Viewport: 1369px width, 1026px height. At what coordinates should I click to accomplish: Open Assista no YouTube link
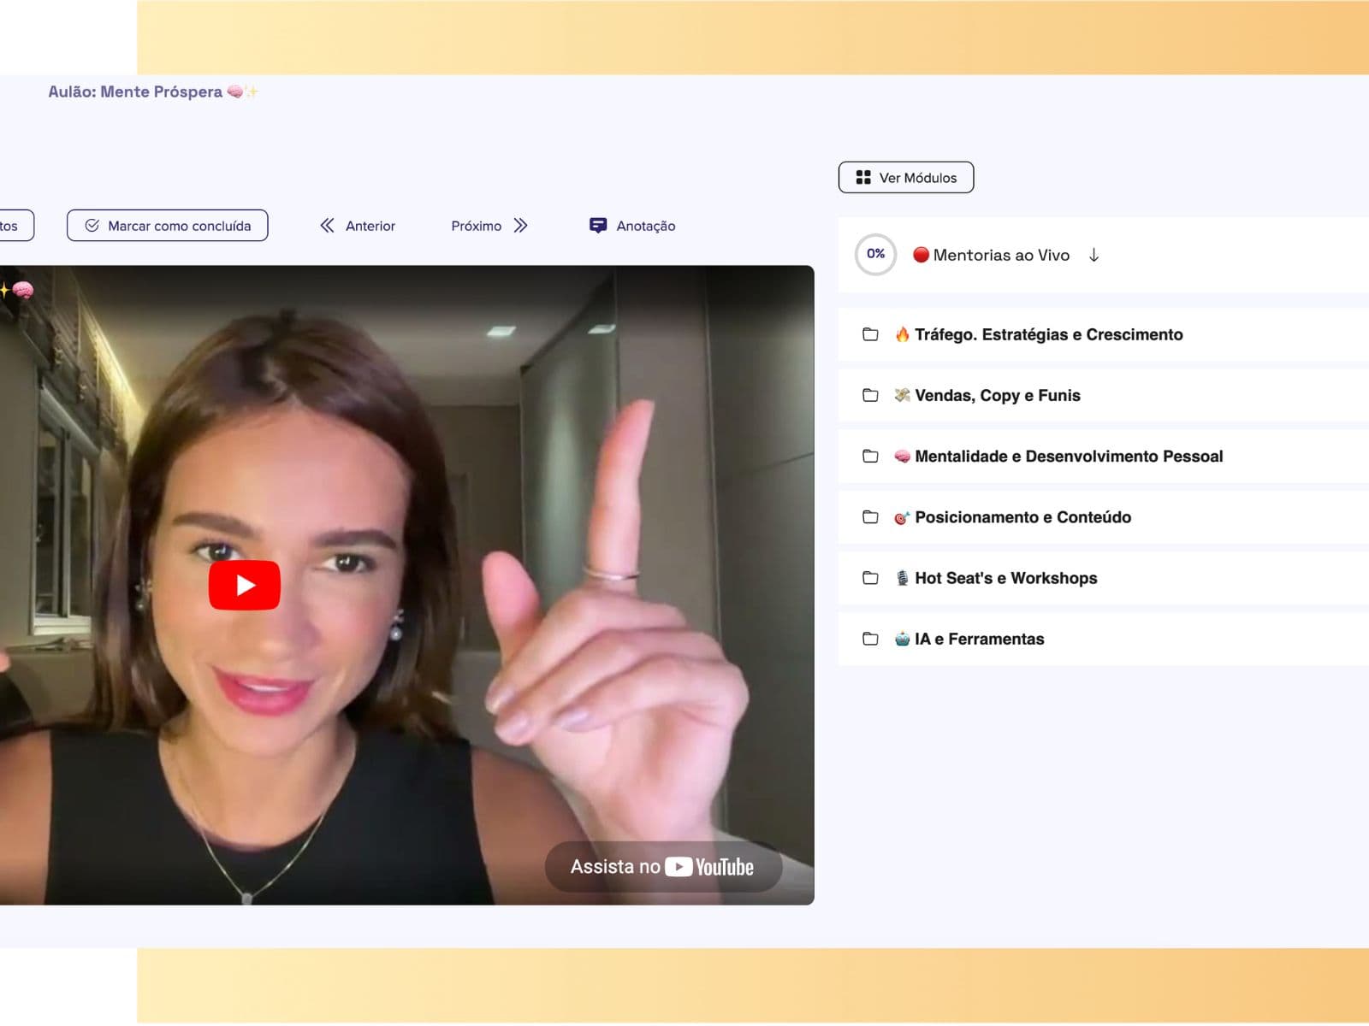pos(663,867)
